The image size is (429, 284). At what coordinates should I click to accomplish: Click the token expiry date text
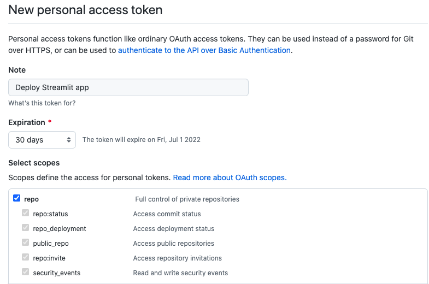point(141,140)
